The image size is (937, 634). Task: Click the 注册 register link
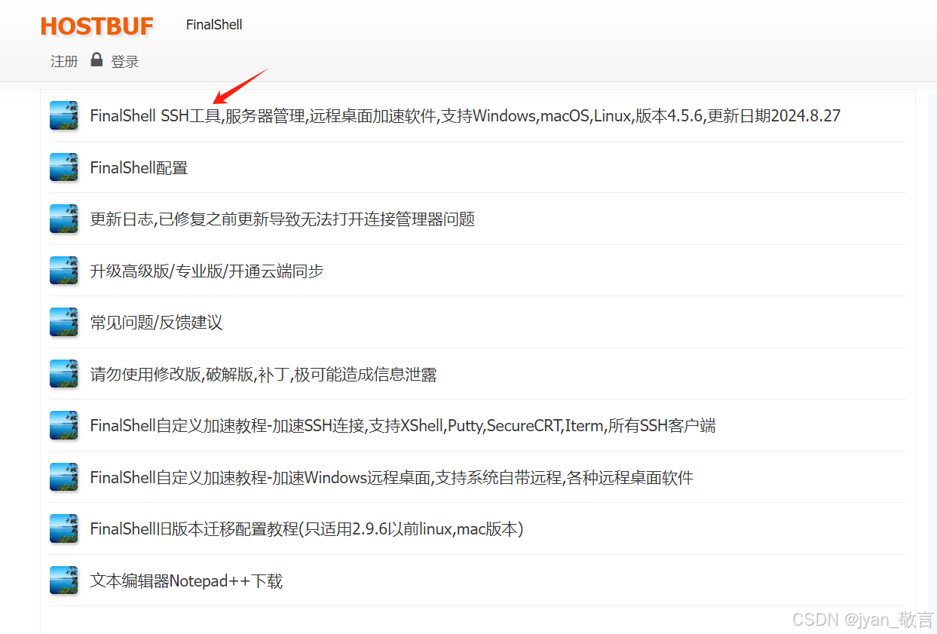pos(64,62)
